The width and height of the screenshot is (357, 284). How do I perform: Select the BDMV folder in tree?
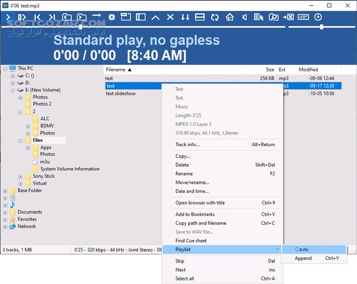[47, 126]
